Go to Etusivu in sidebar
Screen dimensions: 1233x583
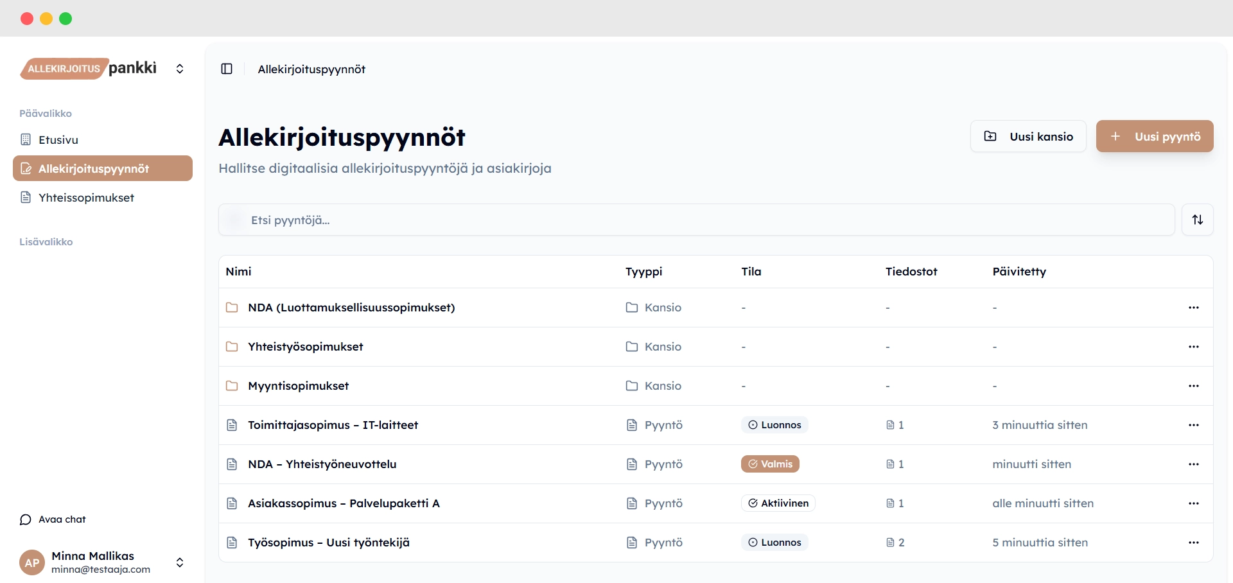pos(58,140)
